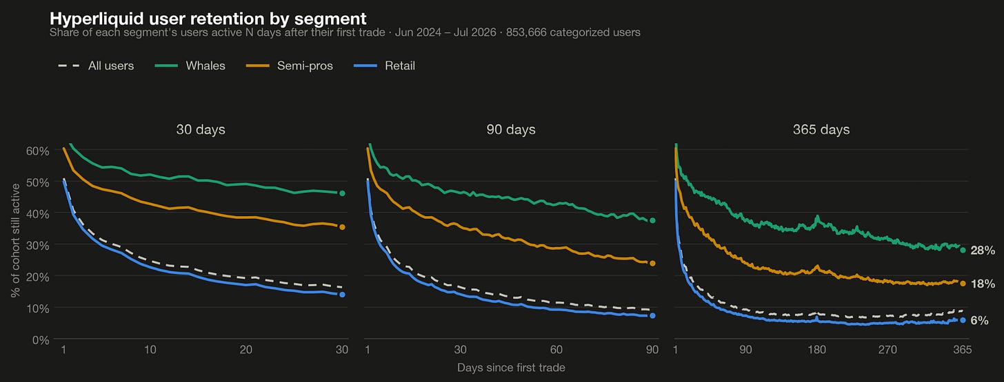Click the "40%" y-axis label
1004x382 pixels.
click(39, 214)
